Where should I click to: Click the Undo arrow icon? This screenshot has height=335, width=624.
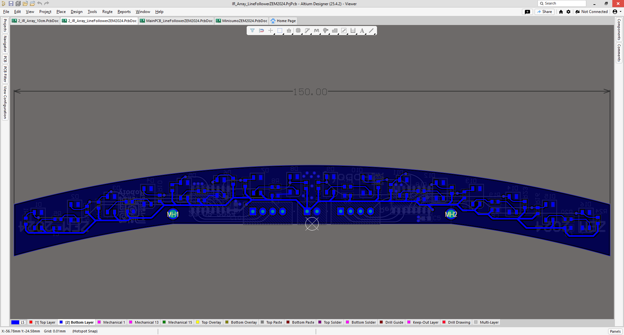39,4
